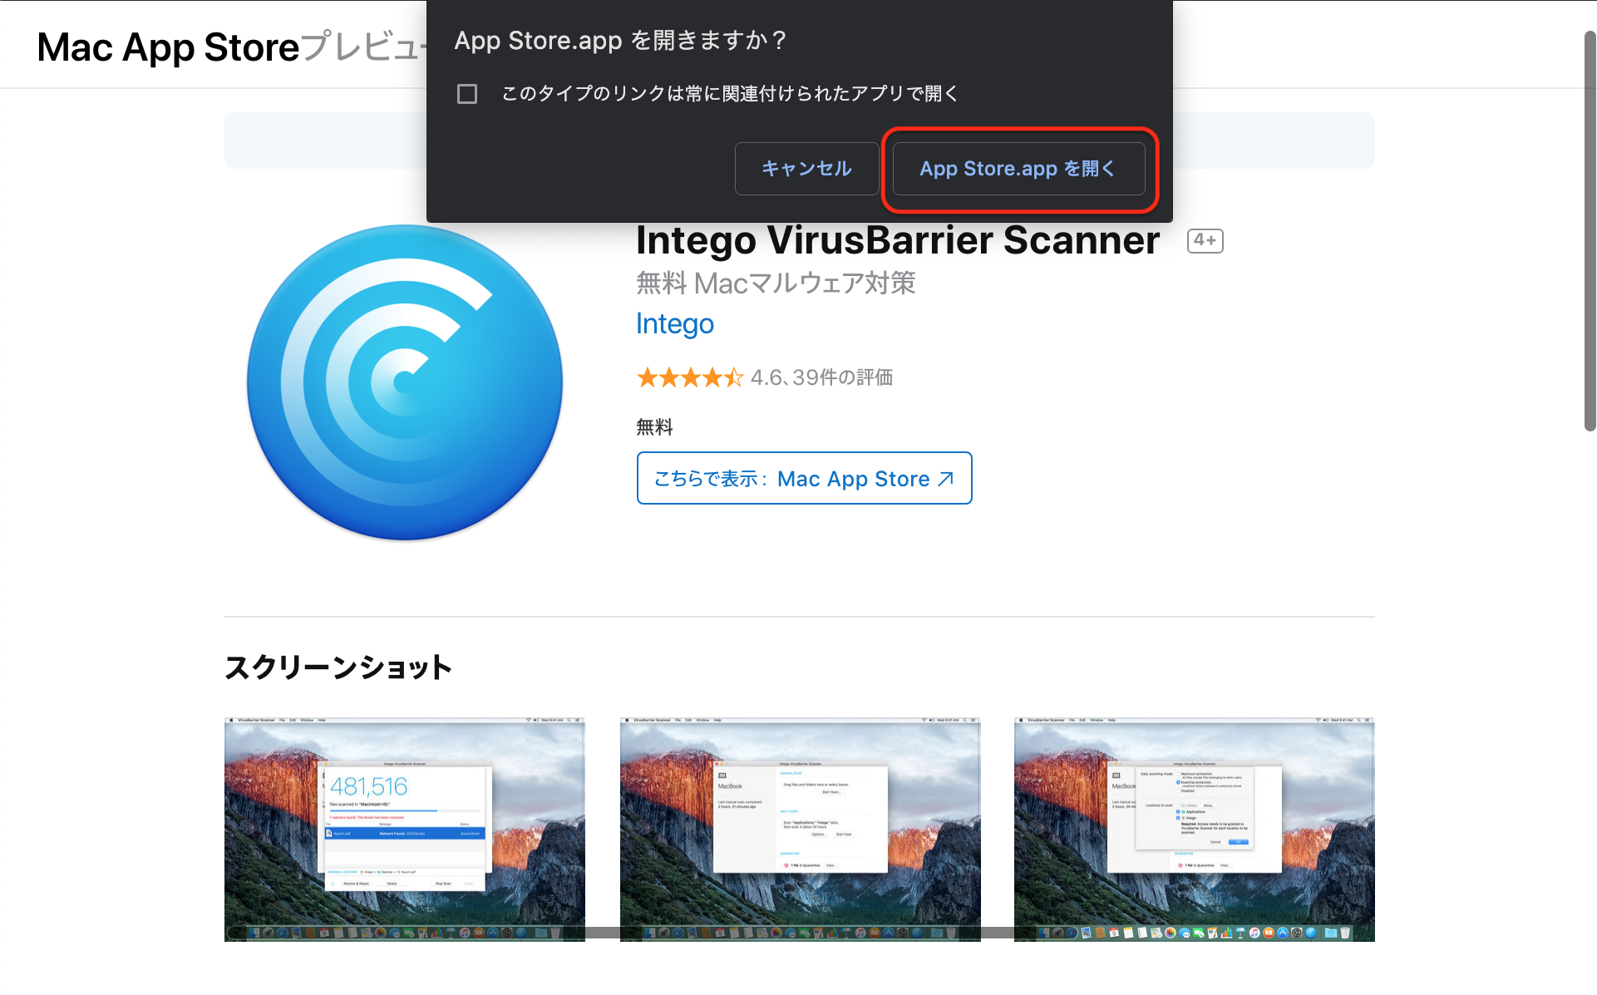The height and width of the screenshot is (995, 1597).
Task: Click the checkbox label 'このタイプのリンクは常に関連付けられたアプリで開く'
Action: [x=730, y=94]
